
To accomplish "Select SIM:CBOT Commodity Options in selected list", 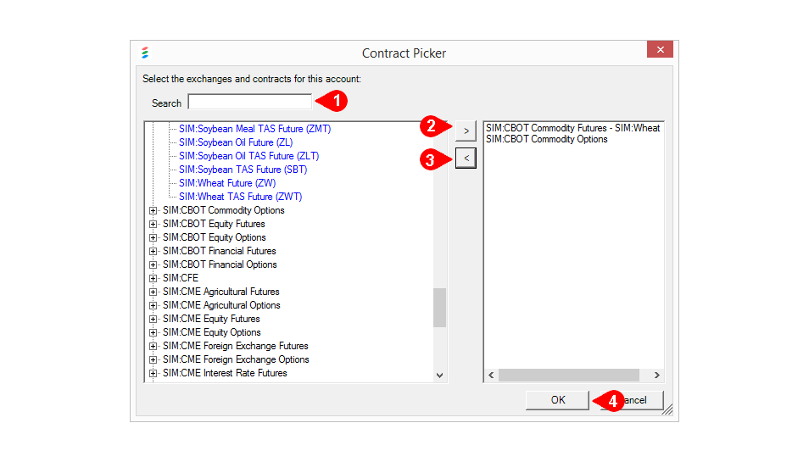I will tap(546, 139).
